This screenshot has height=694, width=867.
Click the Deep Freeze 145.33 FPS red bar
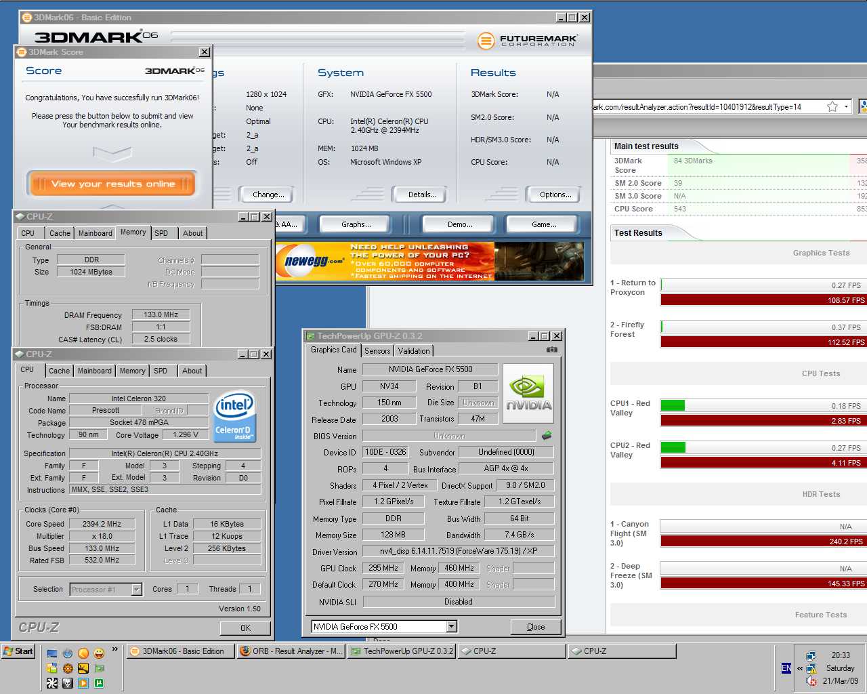[763, 583]
